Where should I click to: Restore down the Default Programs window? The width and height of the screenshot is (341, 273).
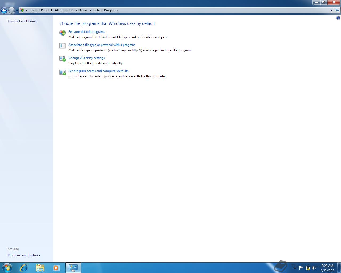coord(323,2)
